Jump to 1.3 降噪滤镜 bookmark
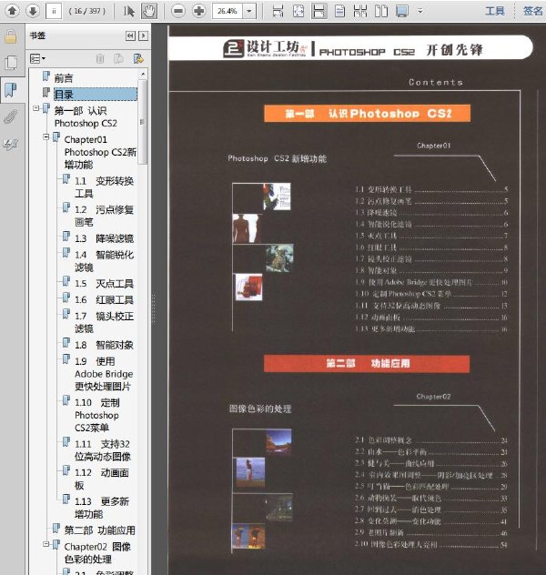The width and height of the screenshot is (546, 575). tap(104, 238)
